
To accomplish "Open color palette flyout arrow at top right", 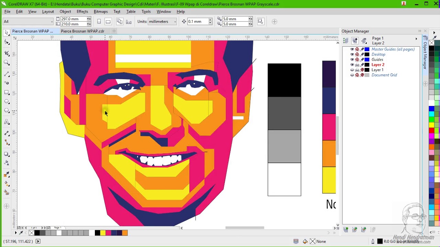I will coord(434,33).
